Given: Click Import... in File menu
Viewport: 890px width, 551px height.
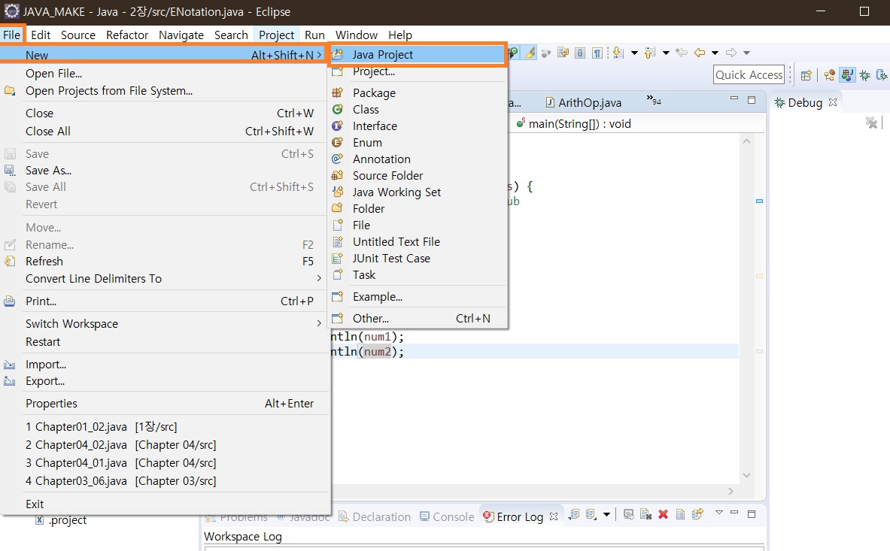Looking at the screenshot, I should pos(165,365).
